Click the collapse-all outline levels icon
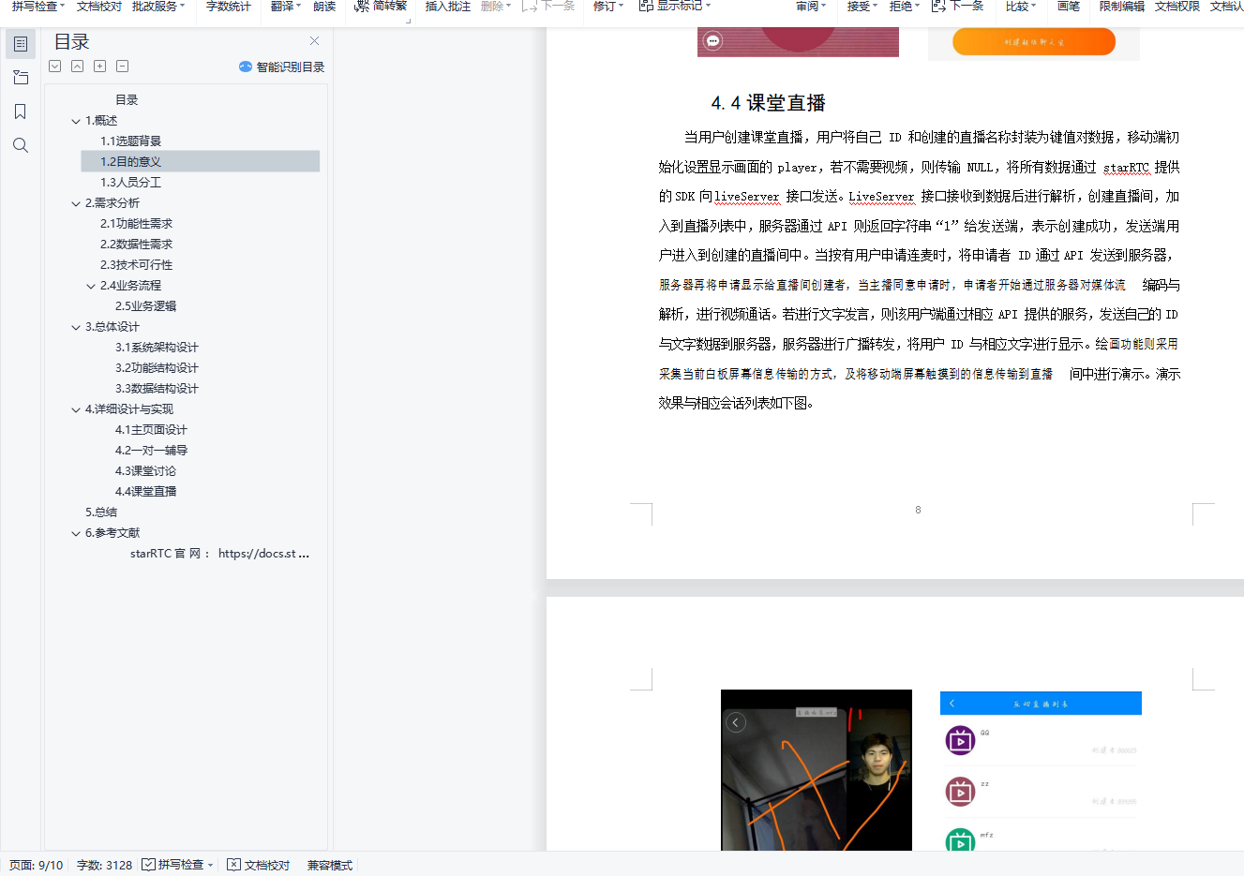The width and height of the screenshot is (1244, 876). pos(77,67)
